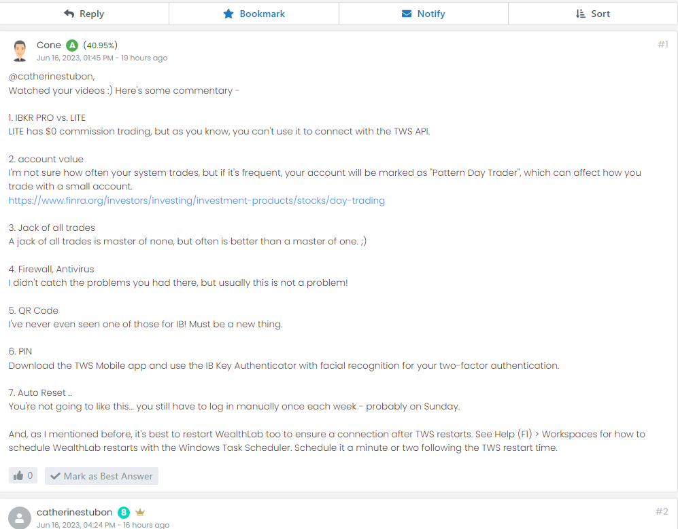Open Cone's user profile name
678x529 pixels.
(49, 45)
